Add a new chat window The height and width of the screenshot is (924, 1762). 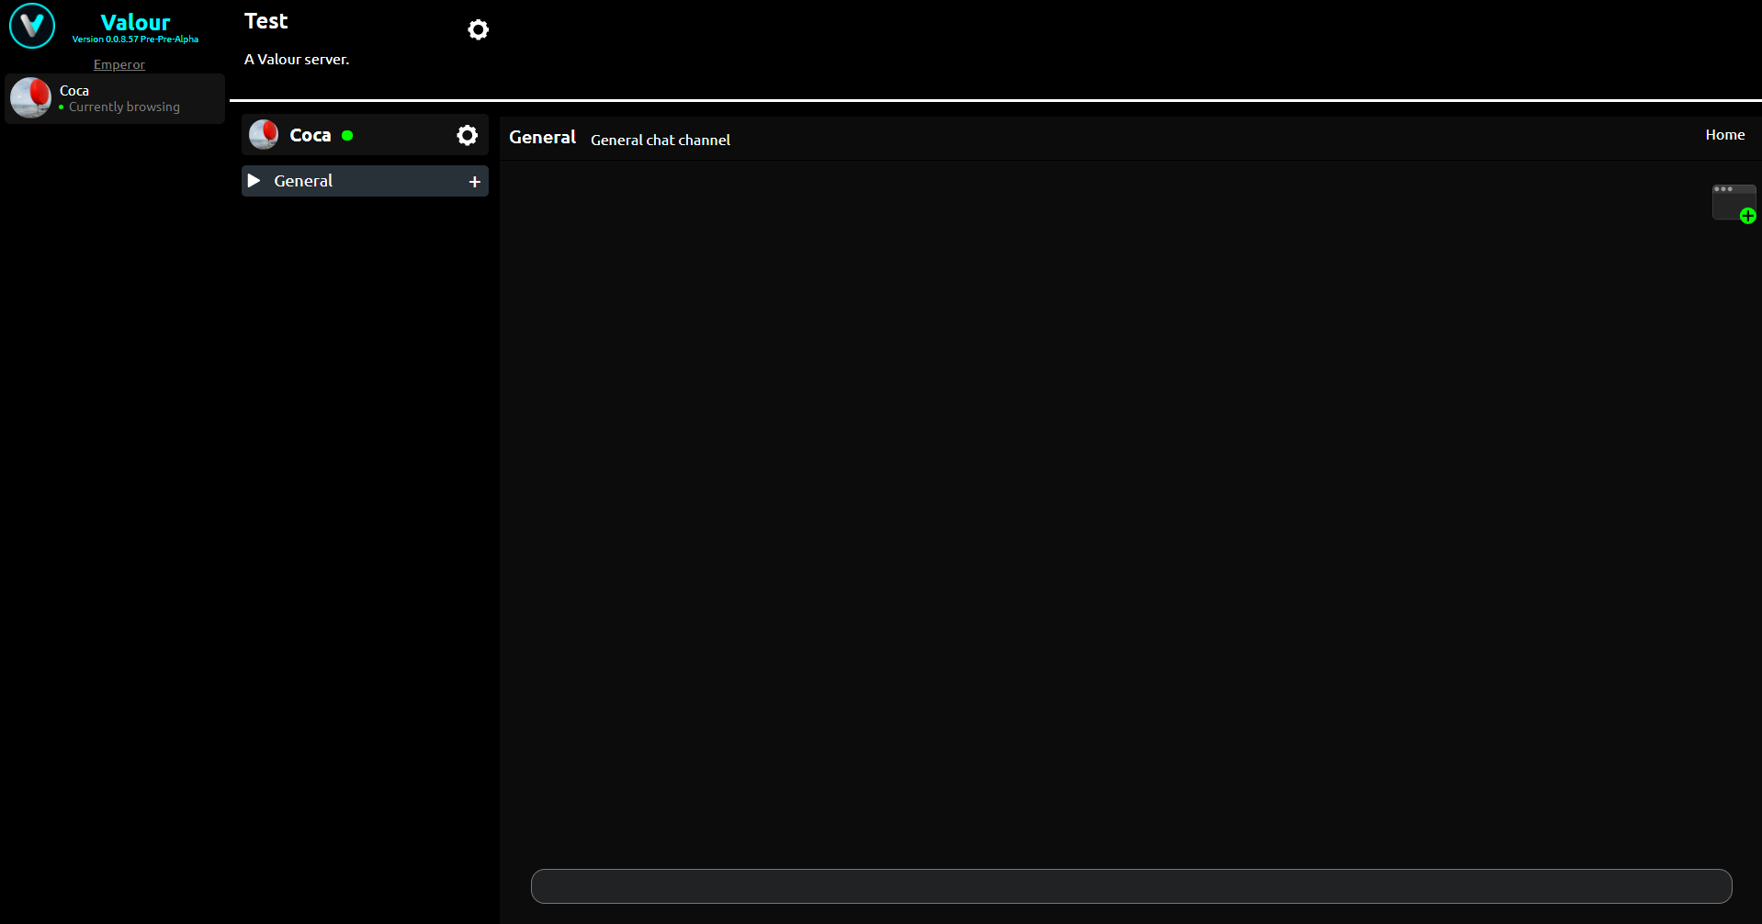[x=1734, y=203]
